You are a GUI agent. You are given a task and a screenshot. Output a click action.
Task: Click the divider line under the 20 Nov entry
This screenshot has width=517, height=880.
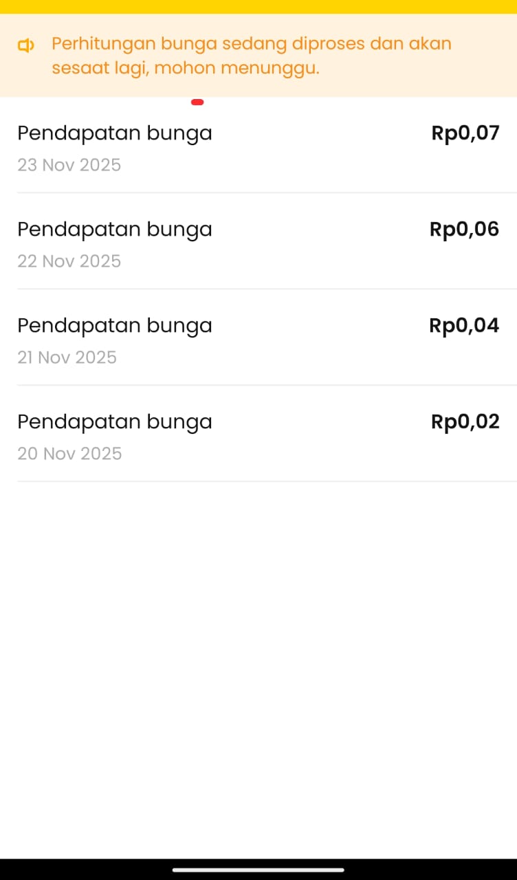pos(267,481)
